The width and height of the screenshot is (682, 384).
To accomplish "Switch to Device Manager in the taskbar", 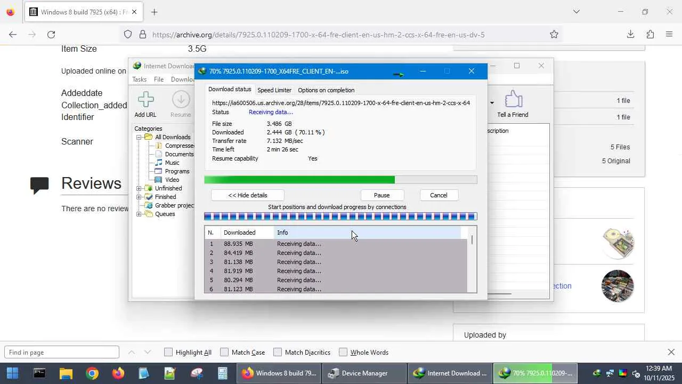I will 365,373.
